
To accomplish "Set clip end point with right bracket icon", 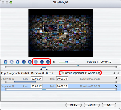I will tap(42, 62).
